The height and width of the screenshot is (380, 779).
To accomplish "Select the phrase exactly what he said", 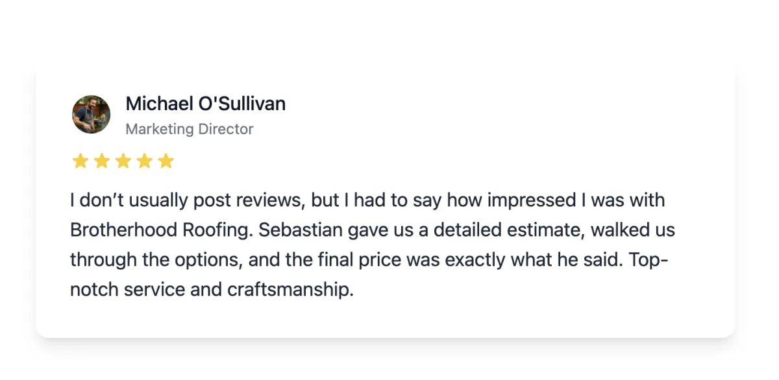I will (x=533, y=260).
